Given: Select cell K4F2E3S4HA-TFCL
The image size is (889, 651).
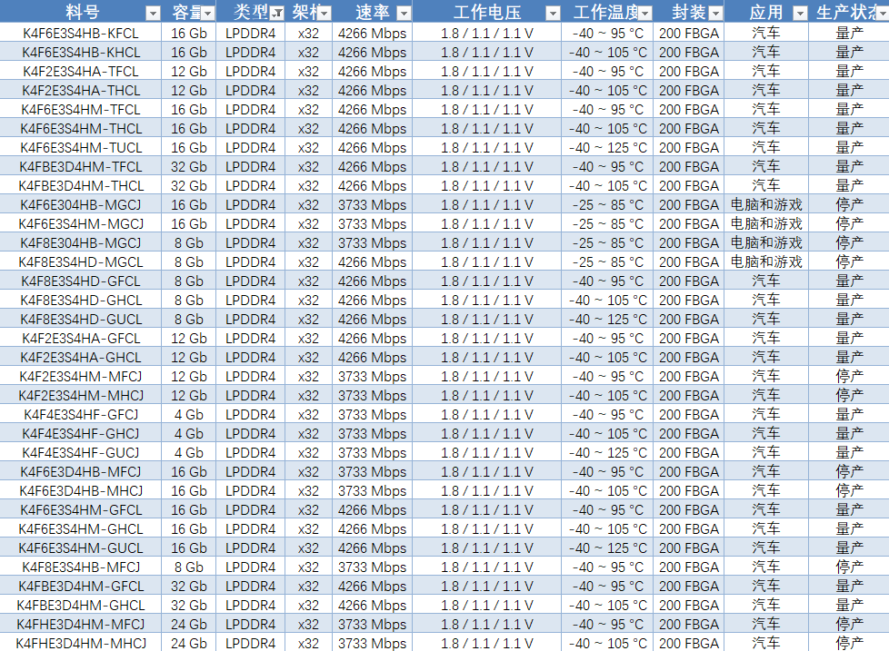Looking at the screenshot, I should (x=81, y=72).
